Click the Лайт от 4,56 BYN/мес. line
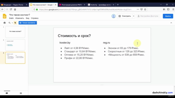This screenshot has height=98, width=175. 77,48
